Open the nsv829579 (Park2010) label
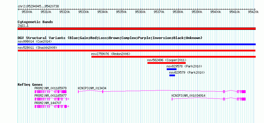This screenshot has height=123, width=264. point(187,72)
